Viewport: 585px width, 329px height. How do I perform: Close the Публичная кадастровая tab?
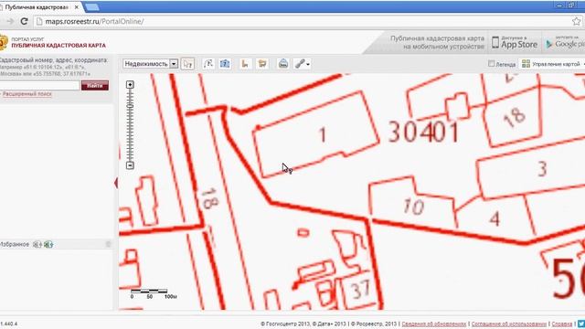tap(77, 7)
